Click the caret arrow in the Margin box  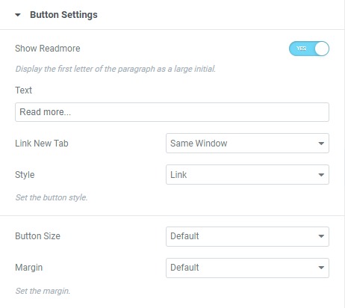[x=321, y=268]
